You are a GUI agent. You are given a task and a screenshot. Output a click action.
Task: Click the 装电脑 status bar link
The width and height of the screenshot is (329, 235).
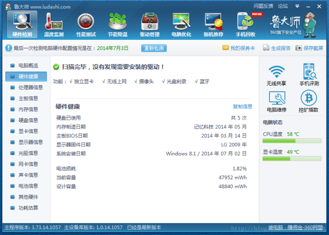[276, 228]
